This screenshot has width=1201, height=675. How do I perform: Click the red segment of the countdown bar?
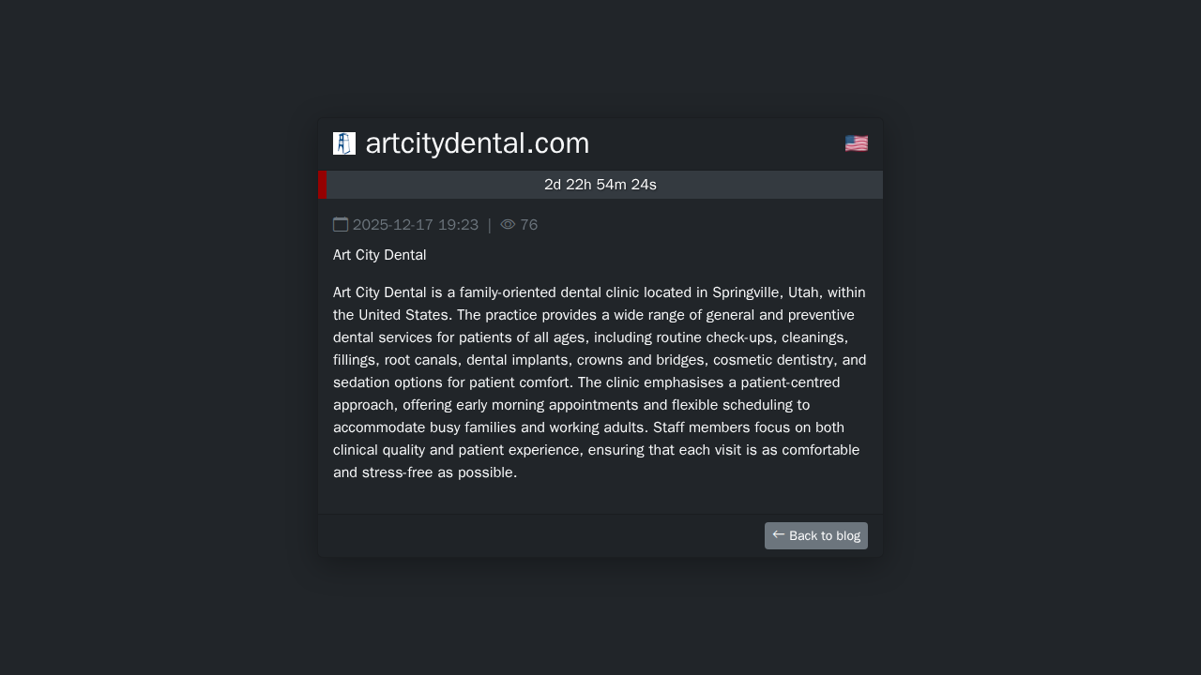pyautogui.click(x=323, y=185)
